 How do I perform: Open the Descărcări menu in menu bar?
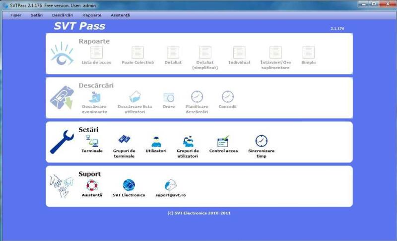63,15
